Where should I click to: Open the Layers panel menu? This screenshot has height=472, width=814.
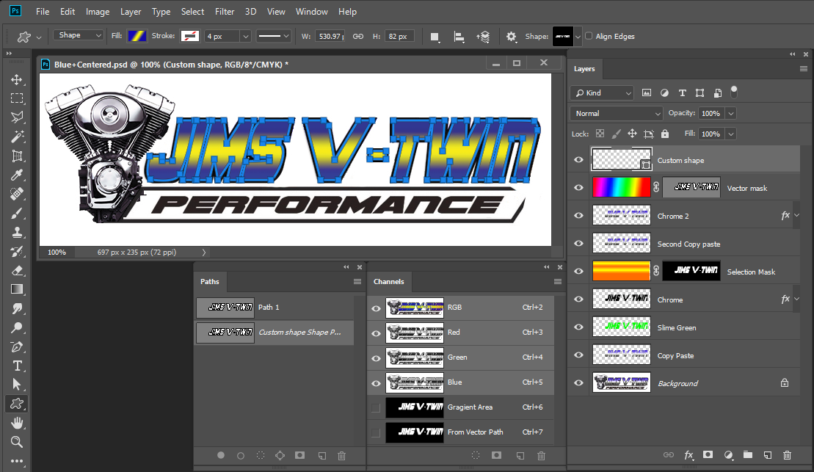coord(804,68)
